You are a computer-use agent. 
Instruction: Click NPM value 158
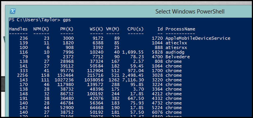[45, 75]
